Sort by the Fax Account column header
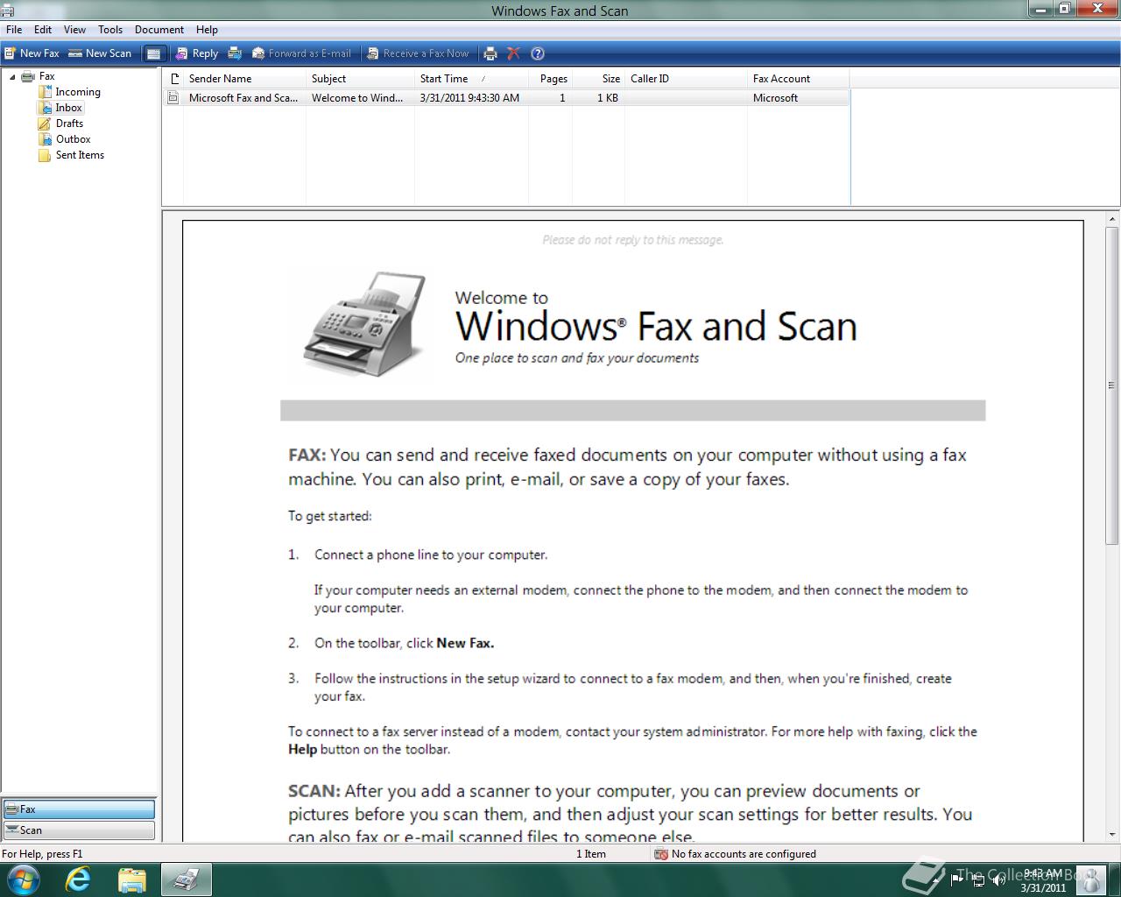1121x897 pixels. pyautogui.click(x=798, y=78)
